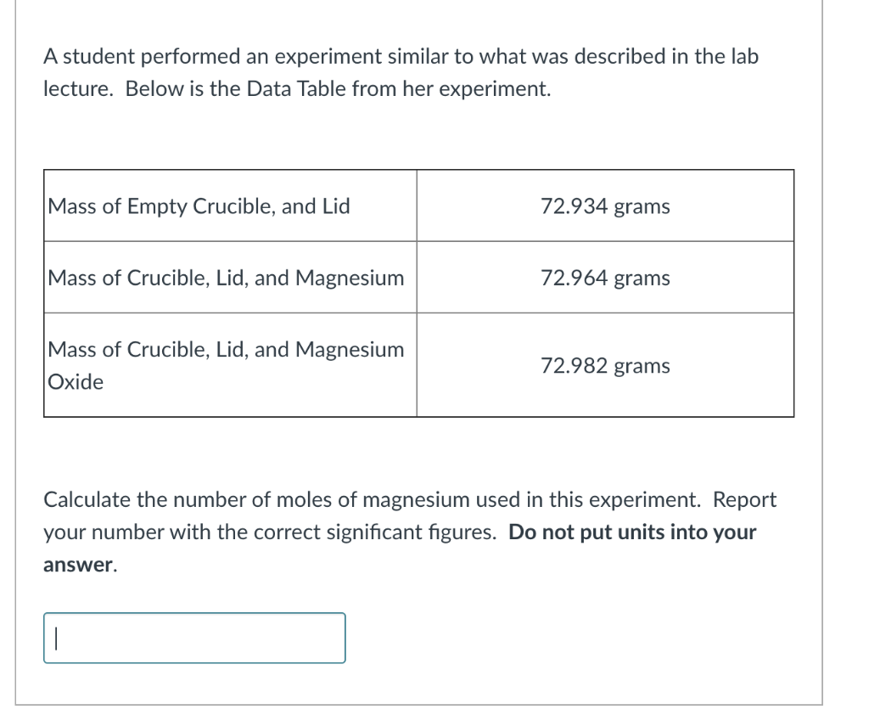Screen dimensions: 869x715
Task: Click the word 'Report' in the question
Action: (744, 500)
